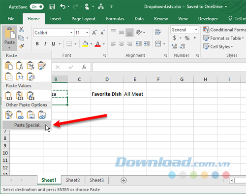Choose Paste Formulas option icon
Image resolution: width=246 pixels, height=194 pixels.
pyautogui.click(x=20, y=66)
